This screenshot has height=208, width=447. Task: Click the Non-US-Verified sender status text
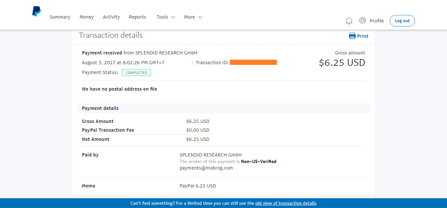tap(259, 161)
